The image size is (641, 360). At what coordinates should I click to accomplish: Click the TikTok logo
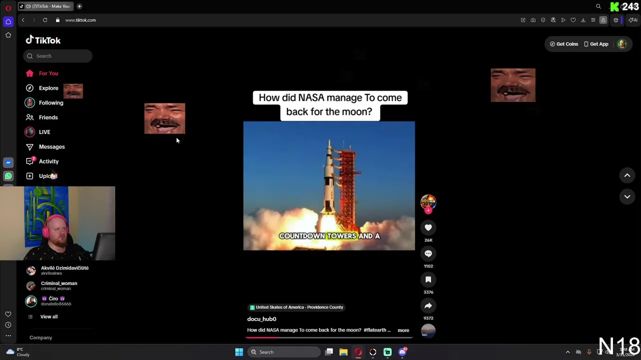(43, 40)
